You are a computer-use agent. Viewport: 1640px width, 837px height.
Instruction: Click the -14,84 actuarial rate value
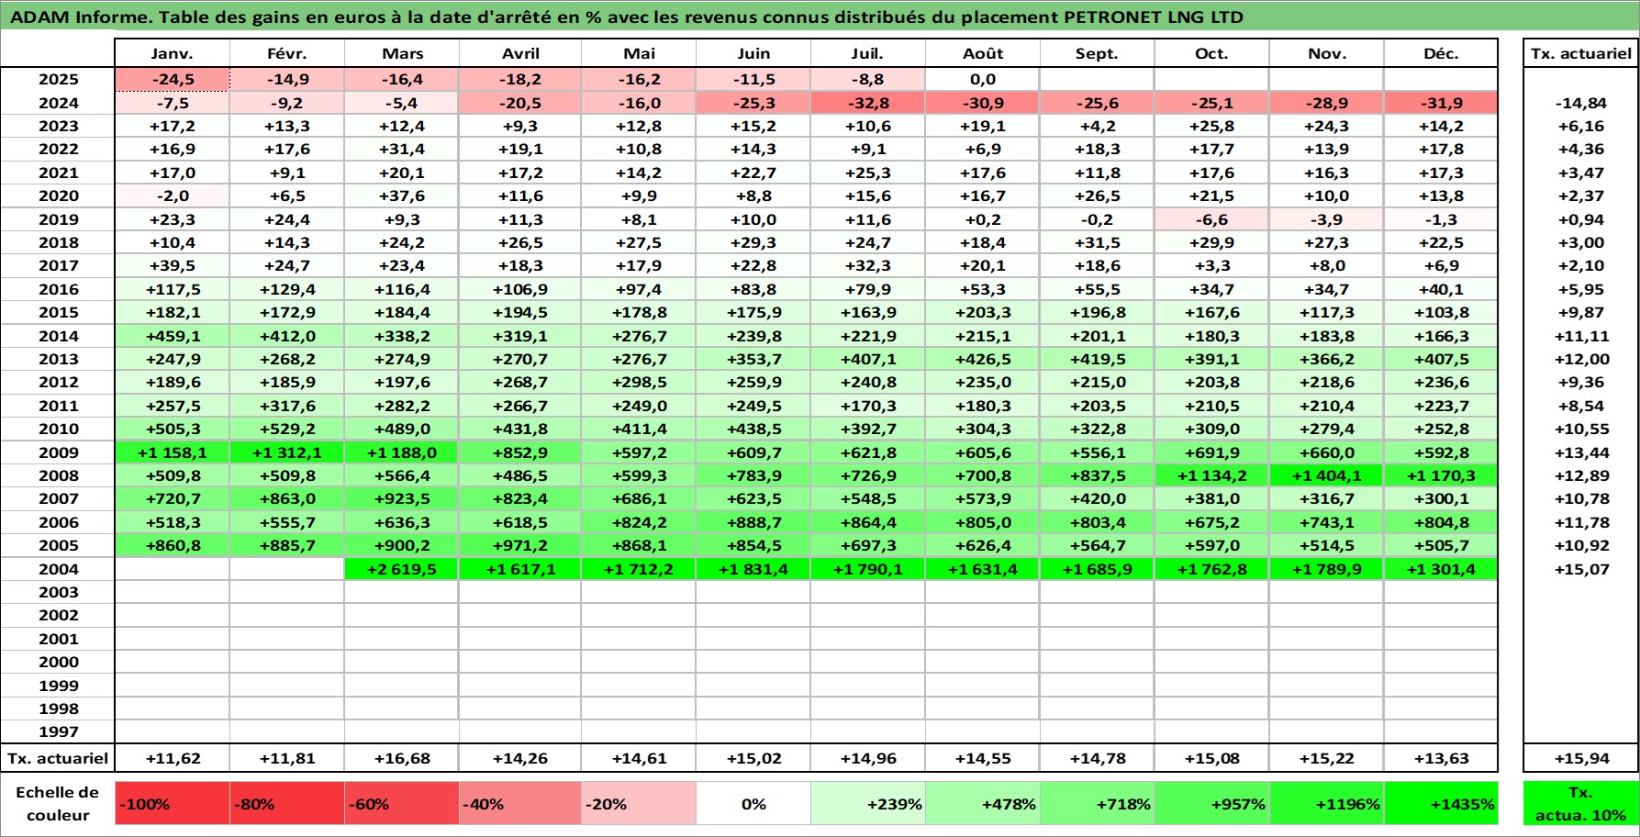1581,103
